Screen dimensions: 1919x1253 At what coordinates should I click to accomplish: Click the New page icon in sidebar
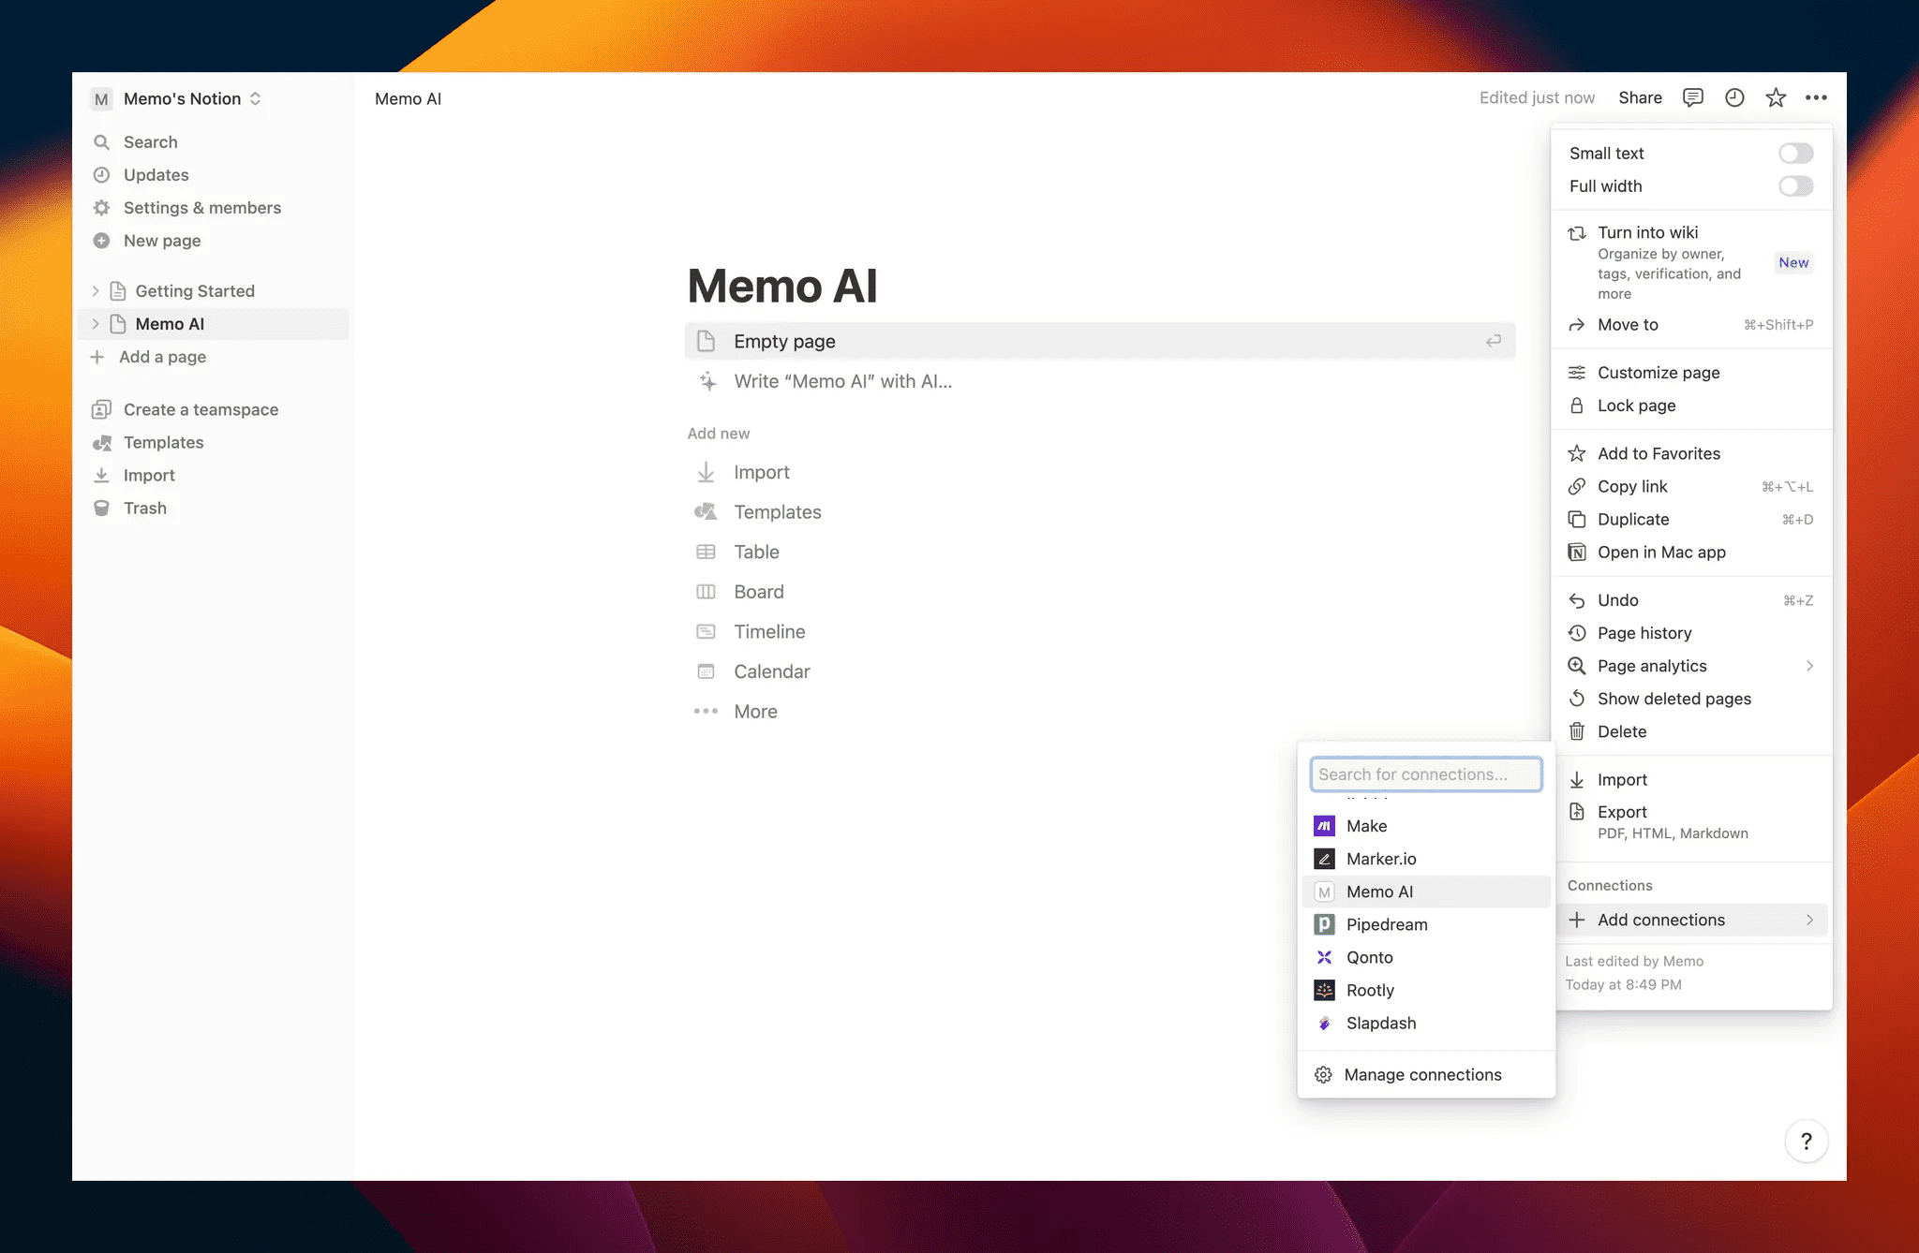click(x=105, y=241)
